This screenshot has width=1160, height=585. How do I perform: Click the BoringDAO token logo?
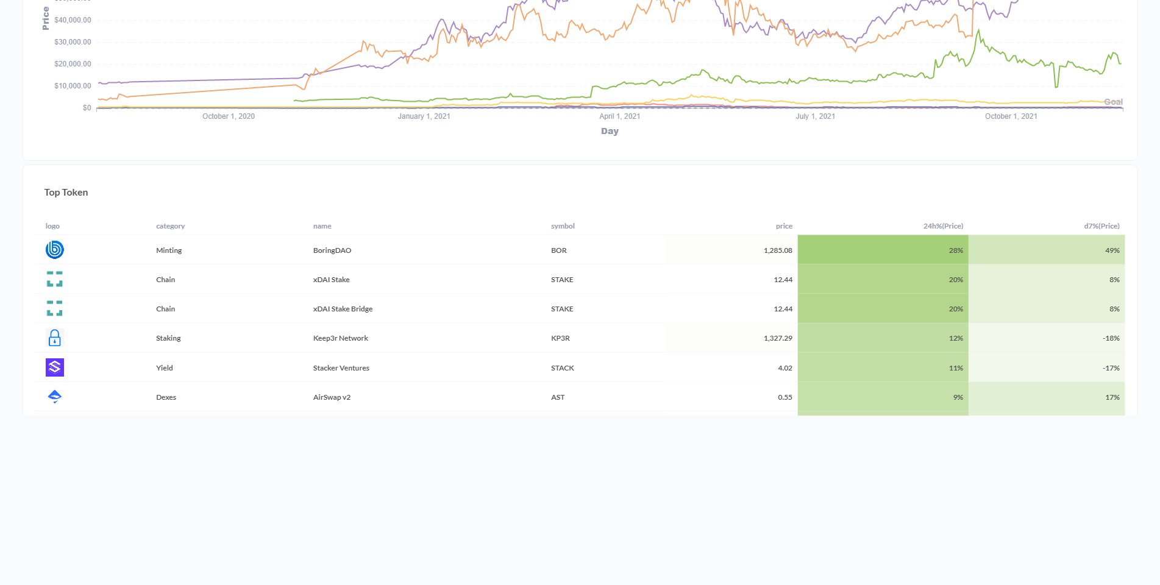(x=54, y=250)
